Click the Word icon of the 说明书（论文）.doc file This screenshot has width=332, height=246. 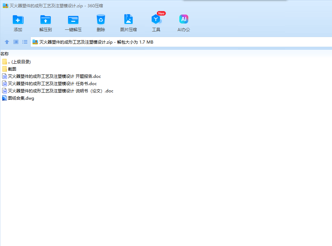coord(4,91)
